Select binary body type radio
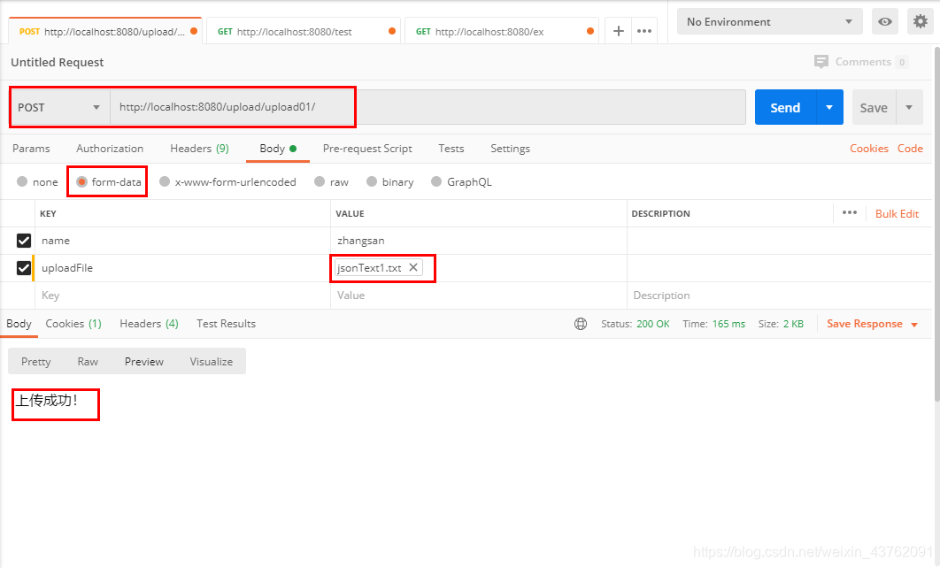 pos(372,181)
